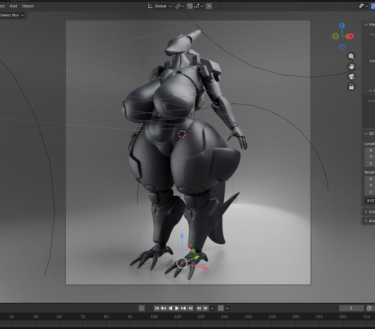
Task: Click the green plane handle of move gizmo
Action: pos(194,251)
